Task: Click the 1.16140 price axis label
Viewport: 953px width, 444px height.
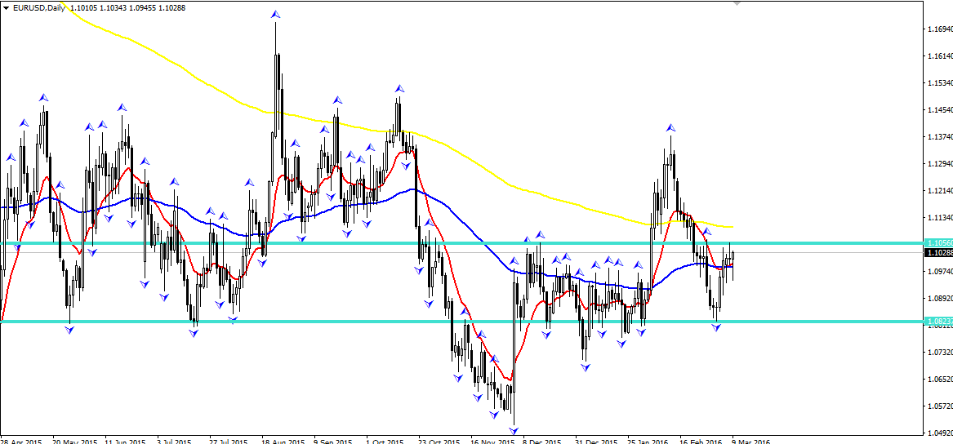Action: coord(940,55)
